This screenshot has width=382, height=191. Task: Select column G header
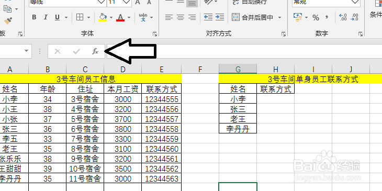238,70
